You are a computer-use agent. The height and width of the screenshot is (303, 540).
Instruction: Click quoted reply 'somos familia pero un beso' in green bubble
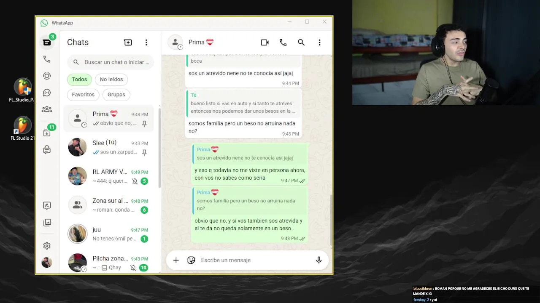(x=250, y=200)
